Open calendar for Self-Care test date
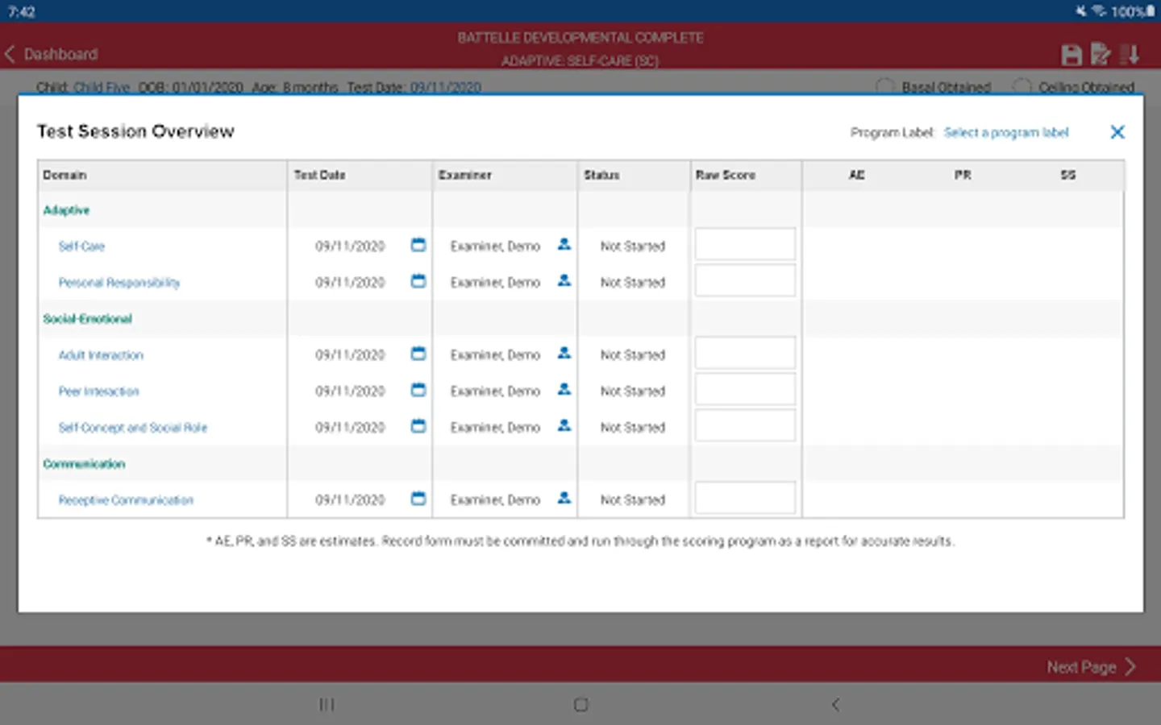1161x725 pixels. 418,245
